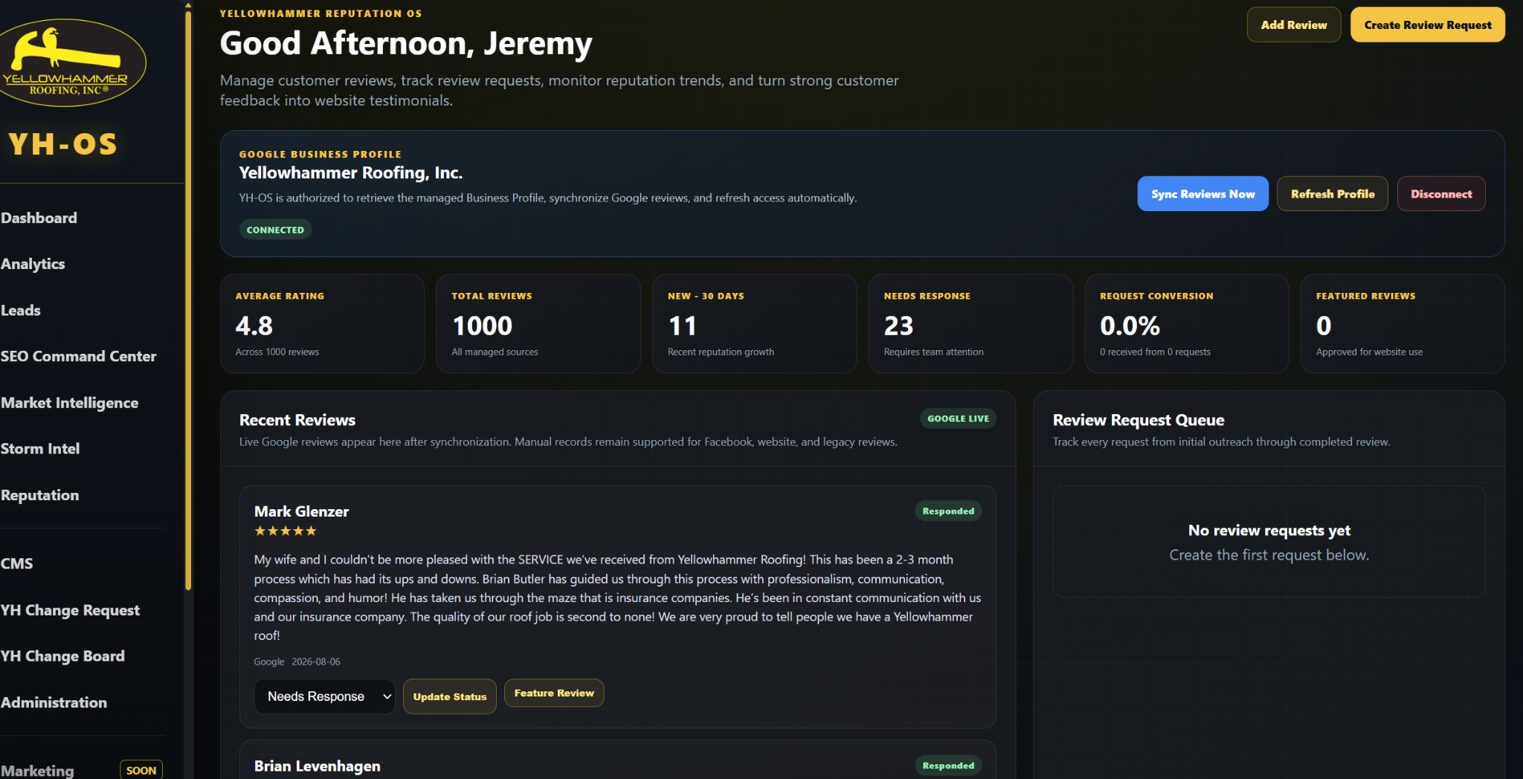The height and width of the screenshot is (779, 1523).
Task: Select the Average Rating 4.8 card
Action: click(322, 323)
